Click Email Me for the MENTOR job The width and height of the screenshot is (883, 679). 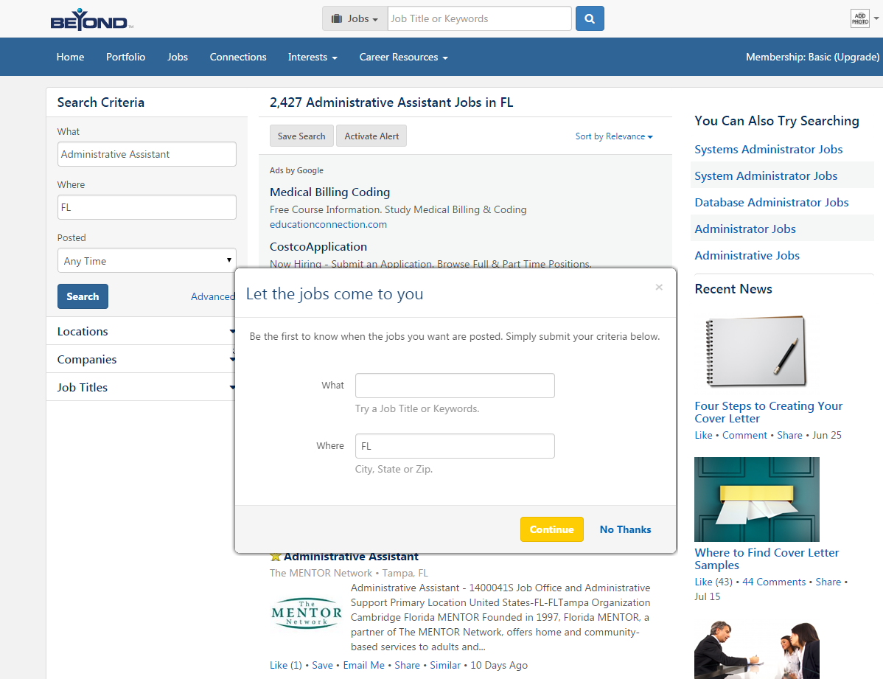tap(364, 665)
